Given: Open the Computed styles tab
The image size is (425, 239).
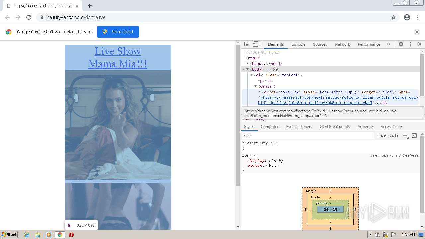Looking at the screenshot, I should click(270, 127).
